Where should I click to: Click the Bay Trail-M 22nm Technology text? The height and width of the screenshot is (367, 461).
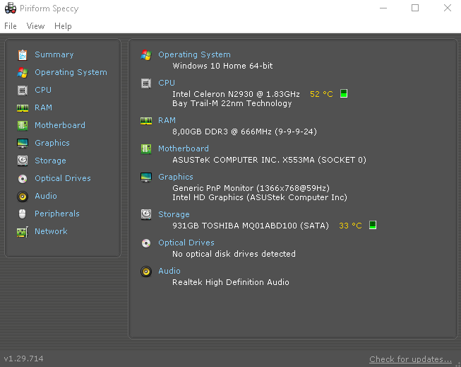pos(232,104)
